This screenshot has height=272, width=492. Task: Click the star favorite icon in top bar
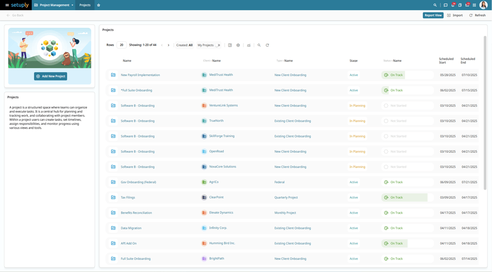tap(98, 5)
